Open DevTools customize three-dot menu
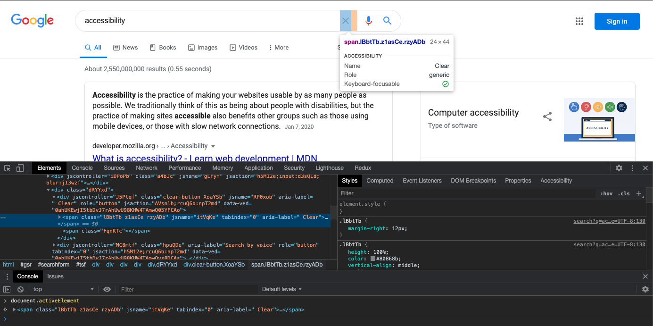Viewport: 653px width, 326px height. pos(633,168)
